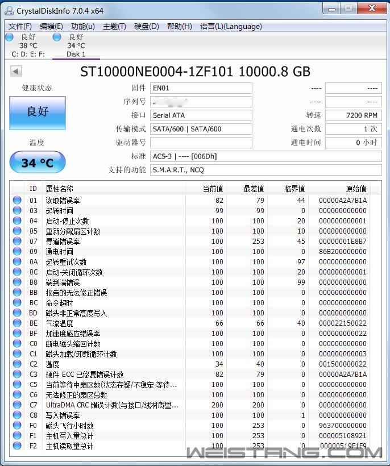Open the 编辑(E) menu
The image size is (390, 466).
coord(51,27)
